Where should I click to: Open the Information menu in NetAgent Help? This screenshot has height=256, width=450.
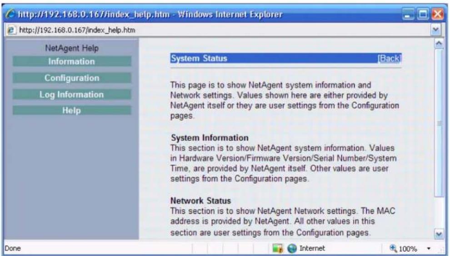tap(72, 61)
